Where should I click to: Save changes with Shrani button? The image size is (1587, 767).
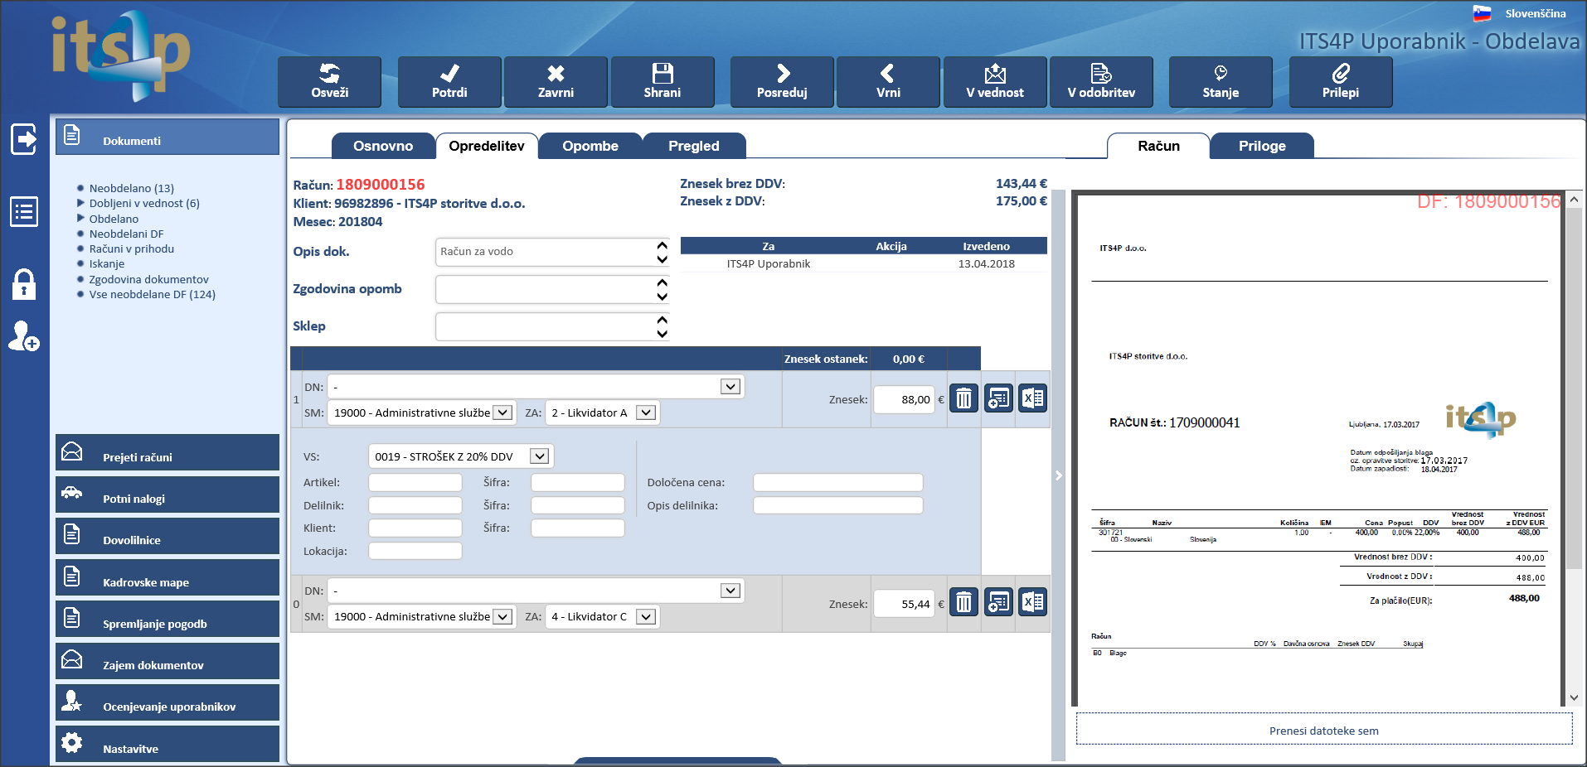point(662,82)
